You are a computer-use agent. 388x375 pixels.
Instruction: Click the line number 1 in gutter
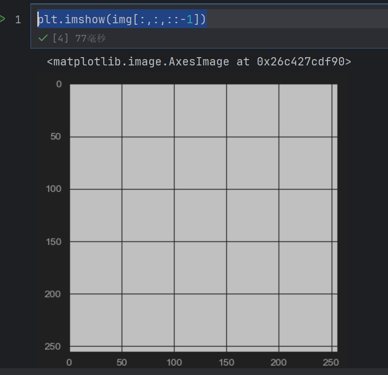[18, 19]
